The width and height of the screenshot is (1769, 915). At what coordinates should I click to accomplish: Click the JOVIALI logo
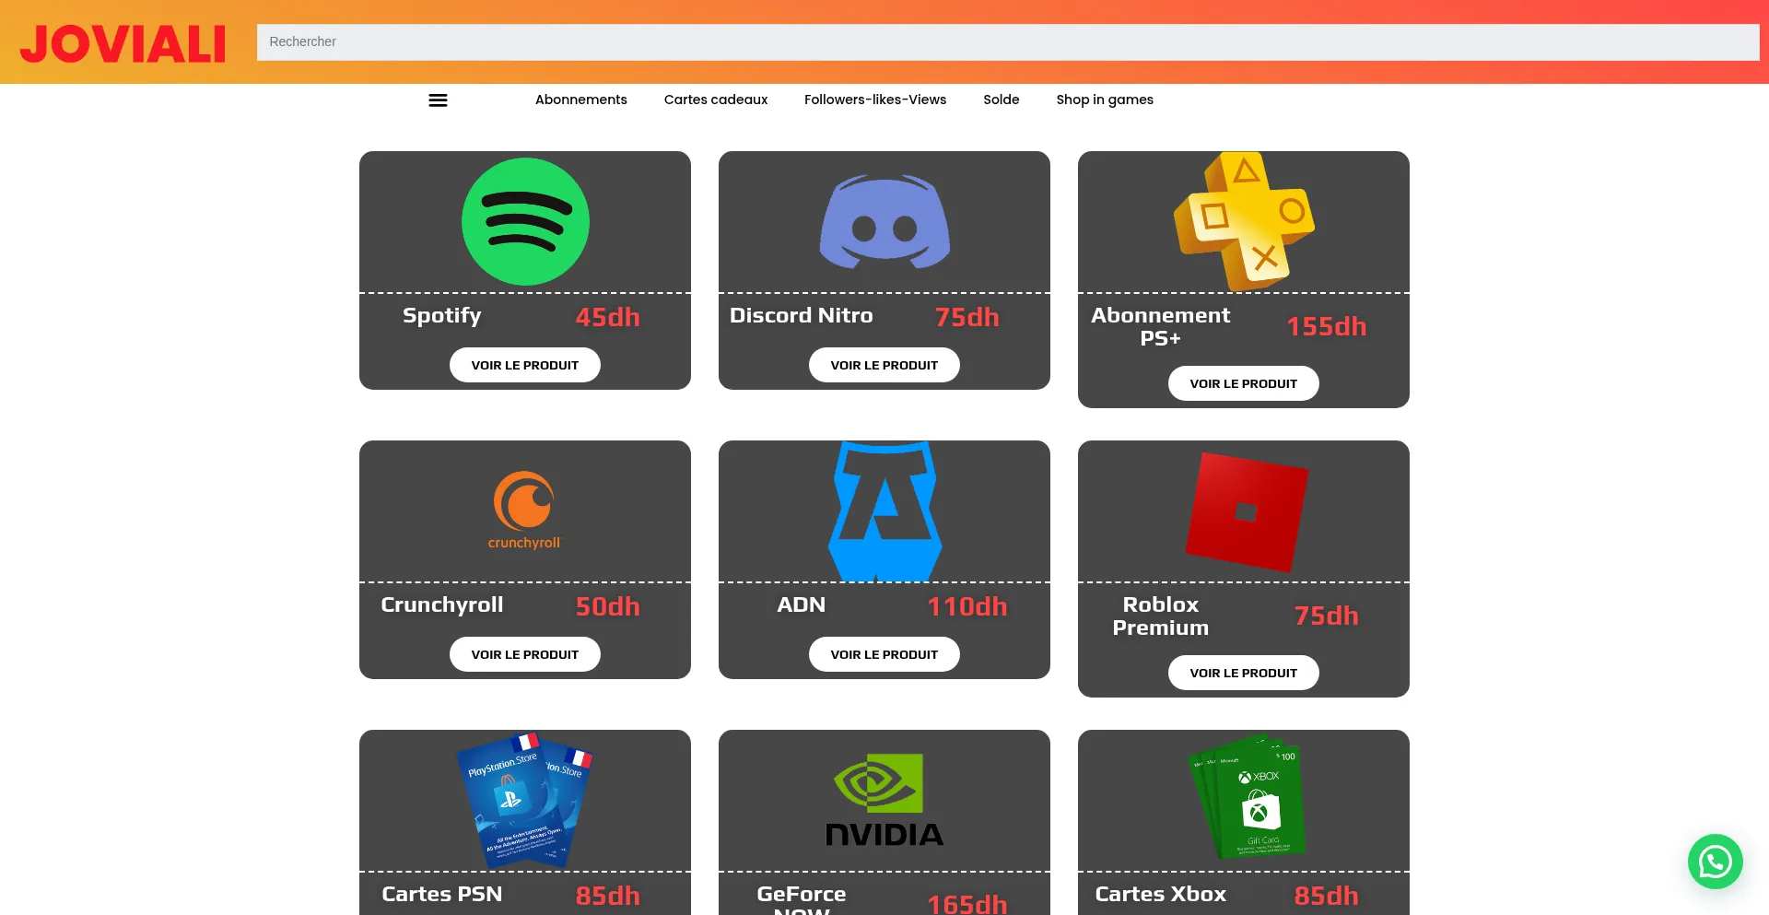coord(123,43)
